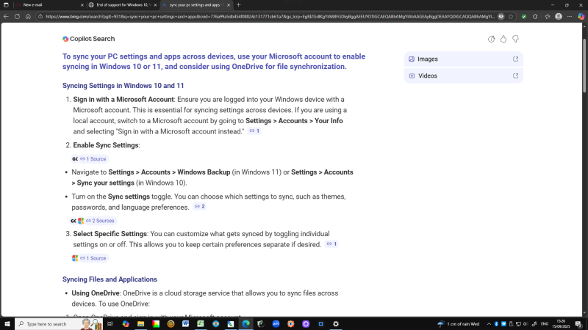The width and height of the screenshot is (588, 330).
Task: Click the thumbs up feedback icon
Action: (503, 39)
